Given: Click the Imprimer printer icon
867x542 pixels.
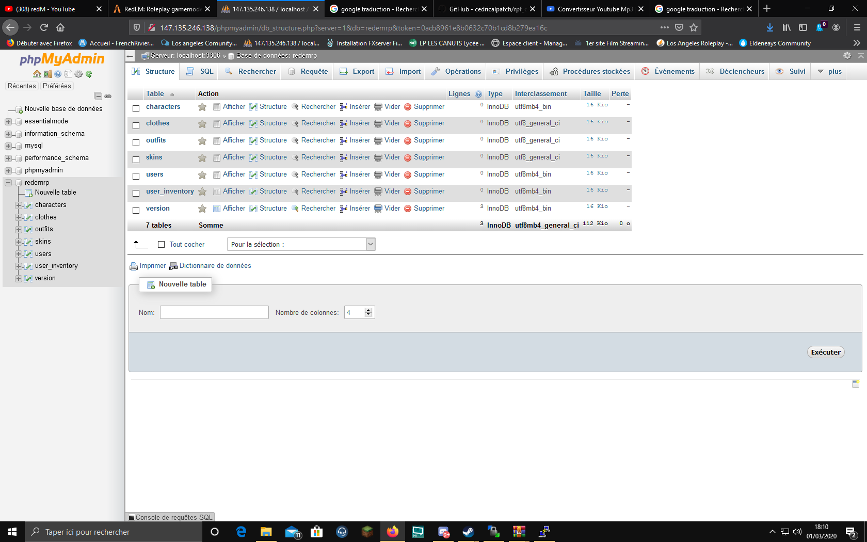Looking at the screenshot, I should tap(134, 266).
